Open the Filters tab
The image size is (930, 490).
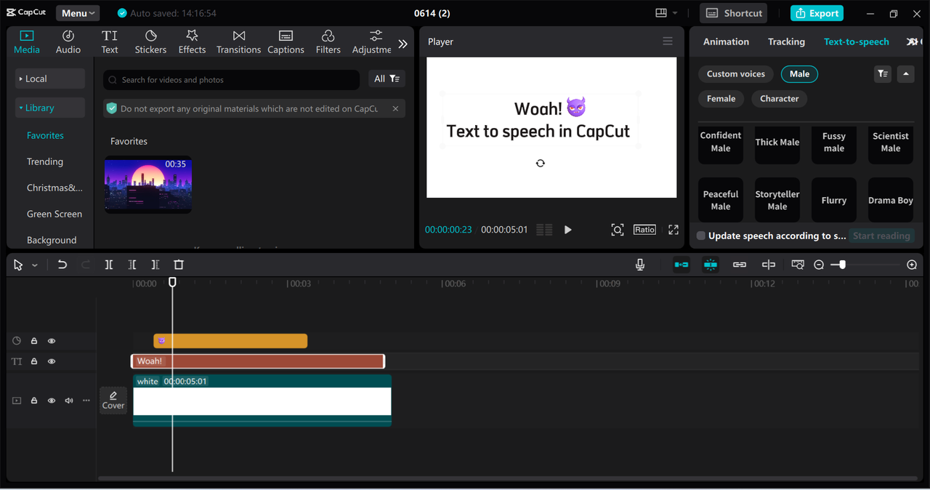point(328,42)
